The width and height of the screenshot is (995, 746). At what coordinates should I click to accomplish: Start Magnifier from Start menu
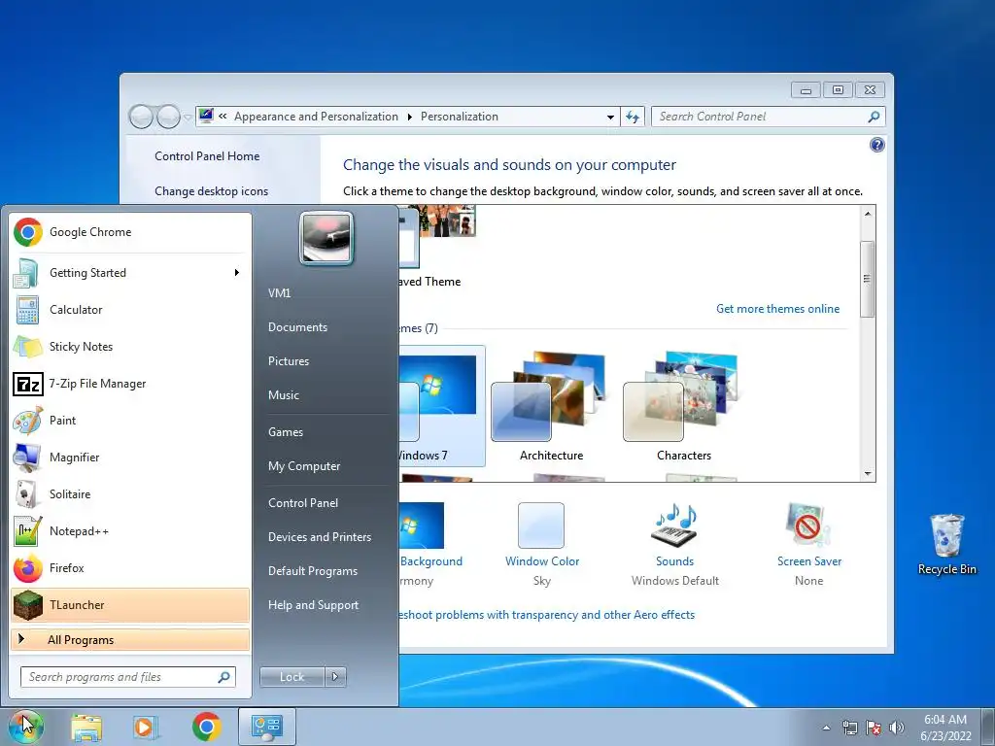[x=130, y=458]
